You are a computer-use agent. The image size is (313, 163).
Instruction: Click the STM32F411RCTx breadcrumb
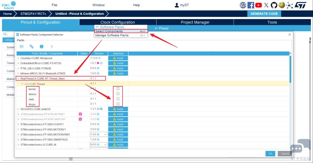(x=33, y=14)
